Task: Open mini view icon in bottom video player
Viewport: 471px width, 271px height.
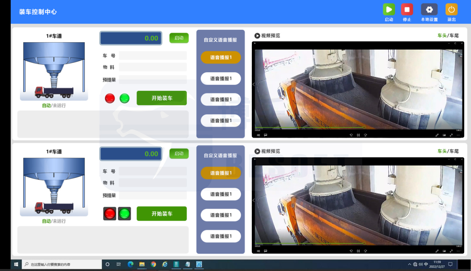Action: pyautogui.click(x=444, y=251)
